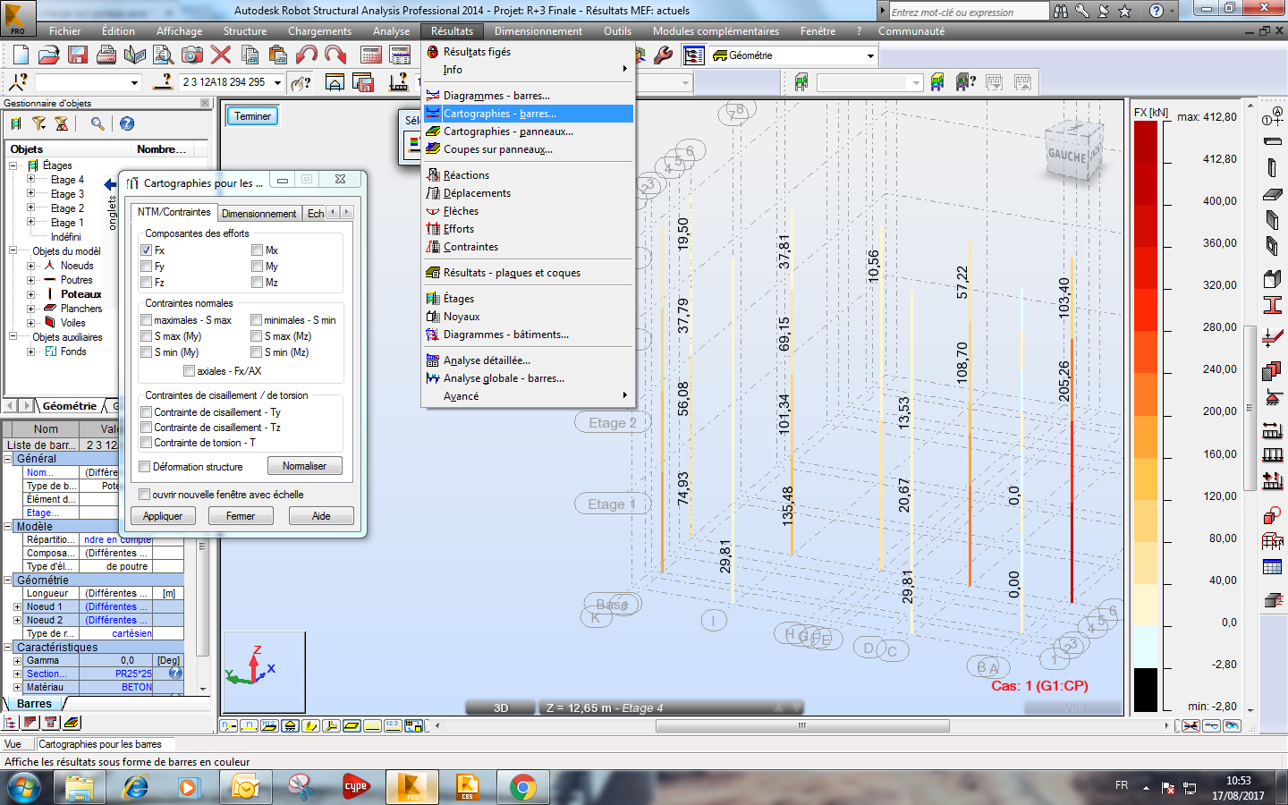Viewport: 1288px width, 805px height.
Task: Take a screen capture with camera icon
Action: pyautogui.click(x=192, y=55)
